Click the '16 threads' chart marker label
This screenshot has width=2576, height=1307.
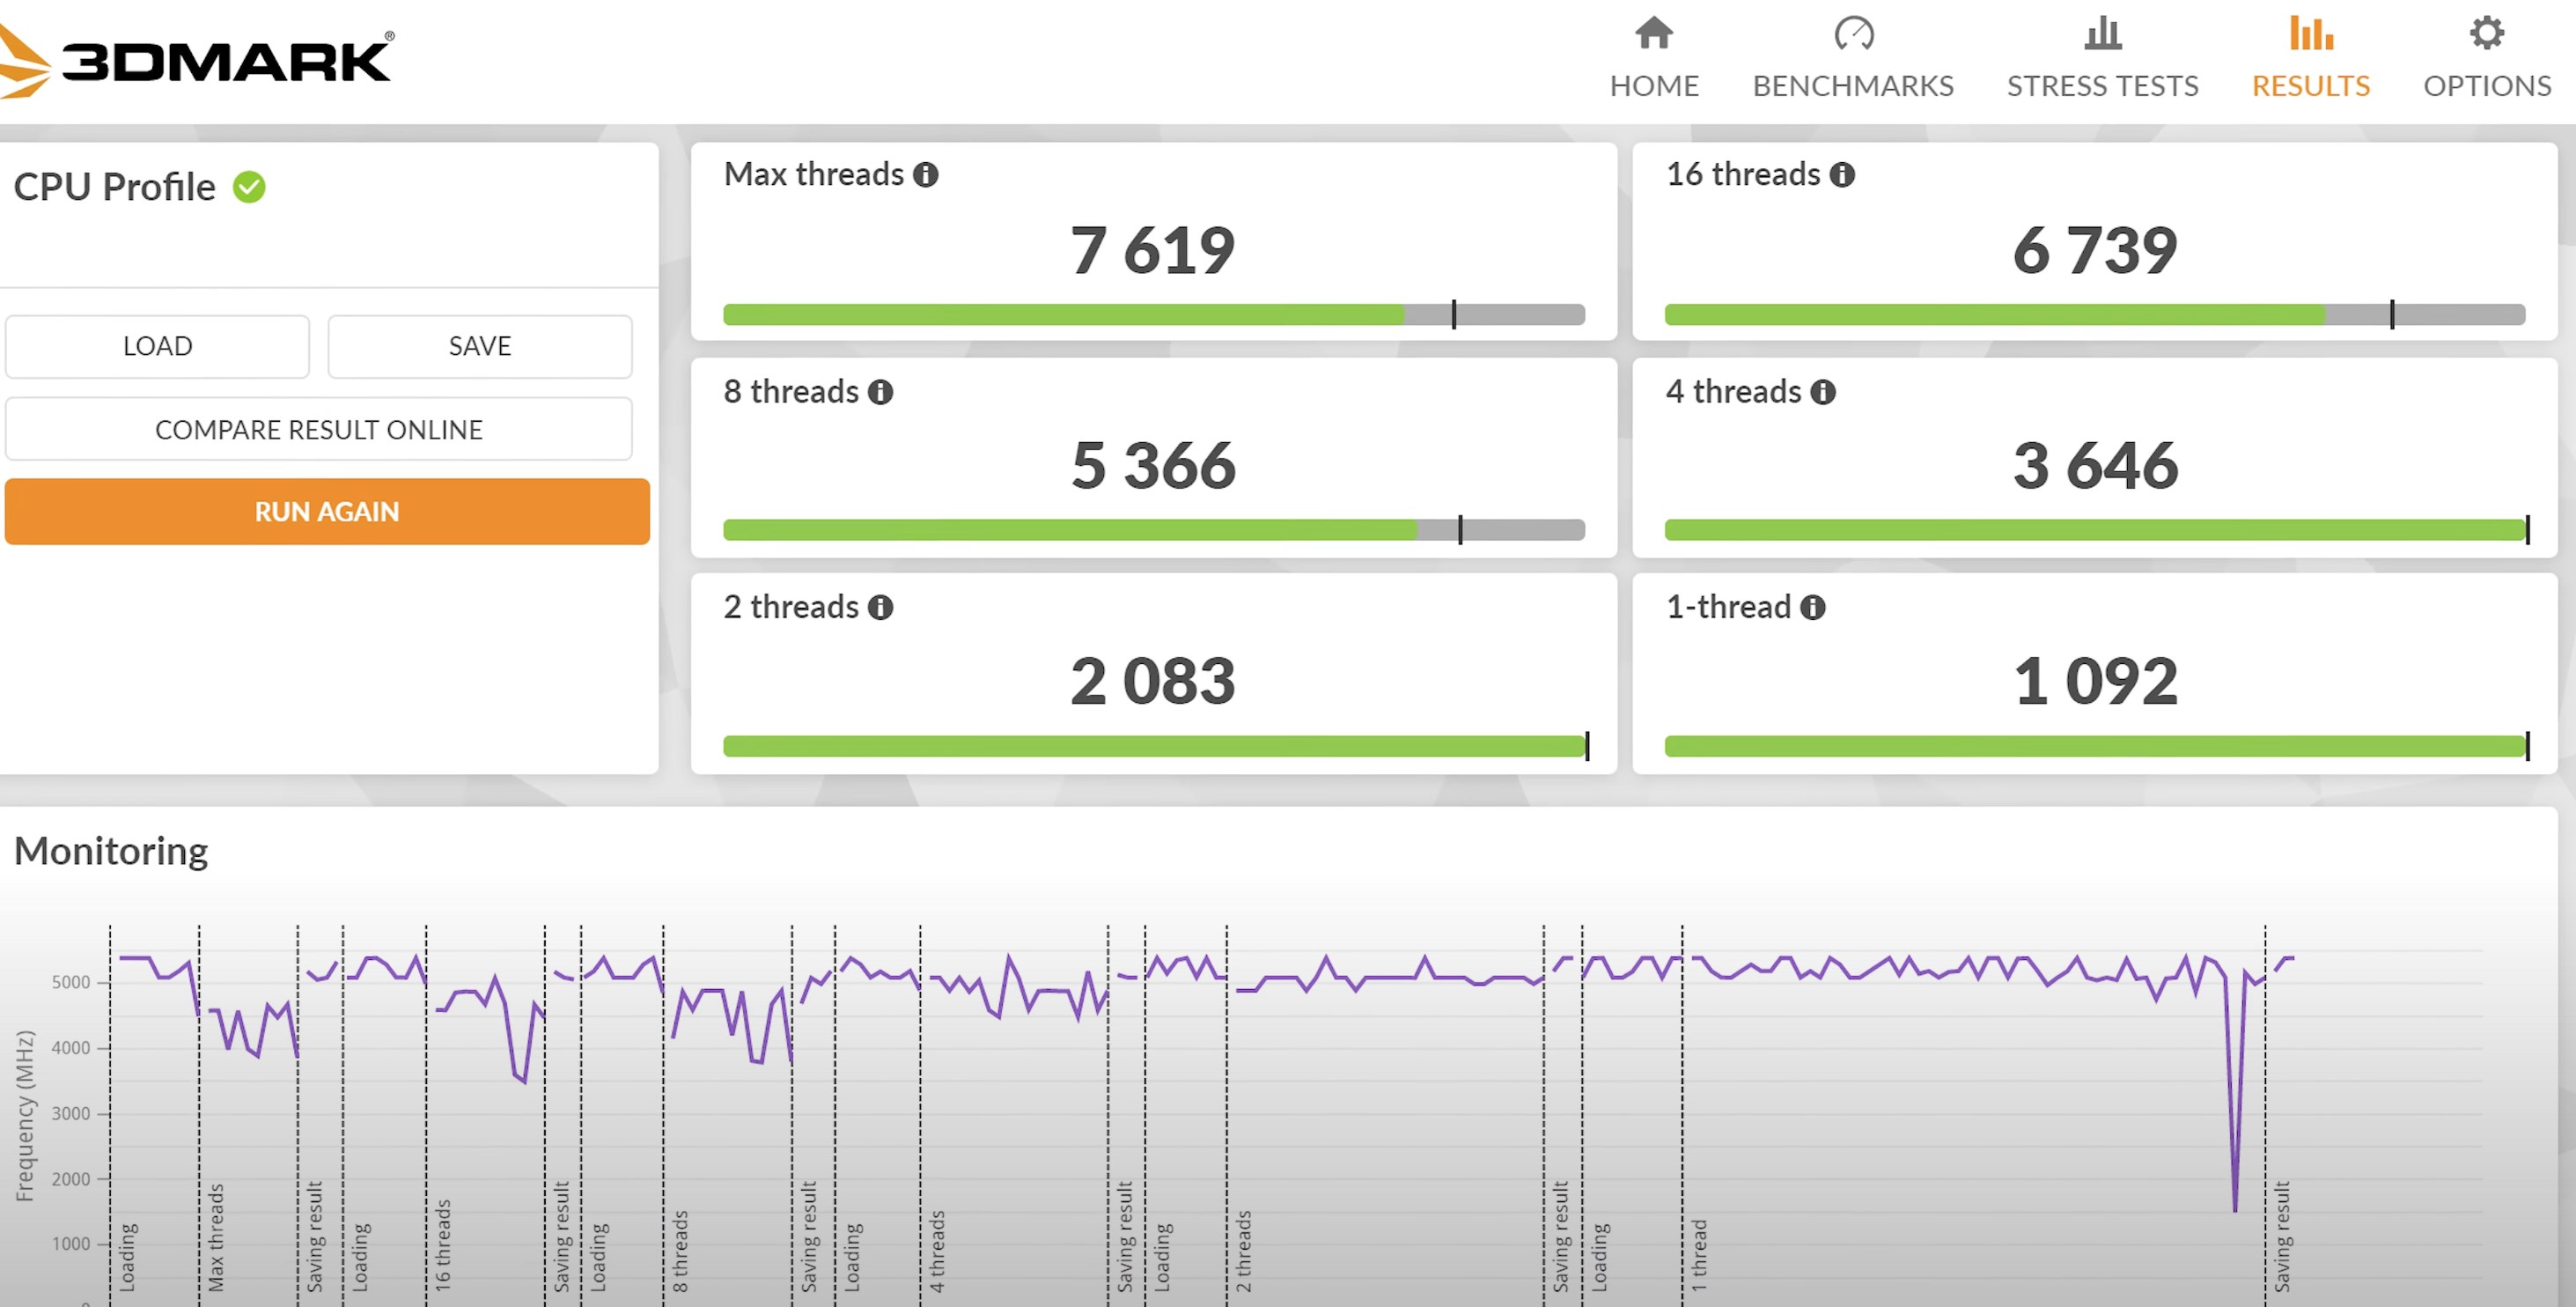pos(442,1245)
